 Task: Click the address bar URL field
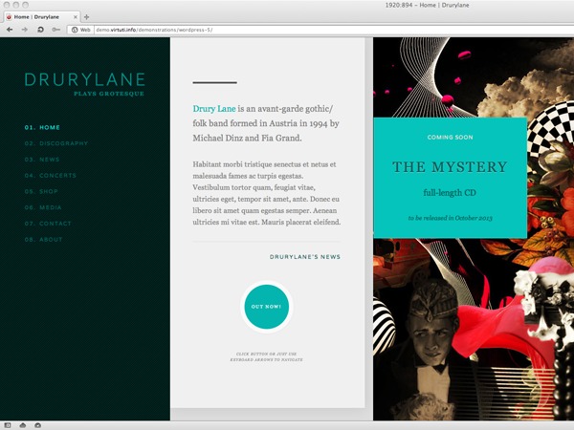tap(333, 30)
